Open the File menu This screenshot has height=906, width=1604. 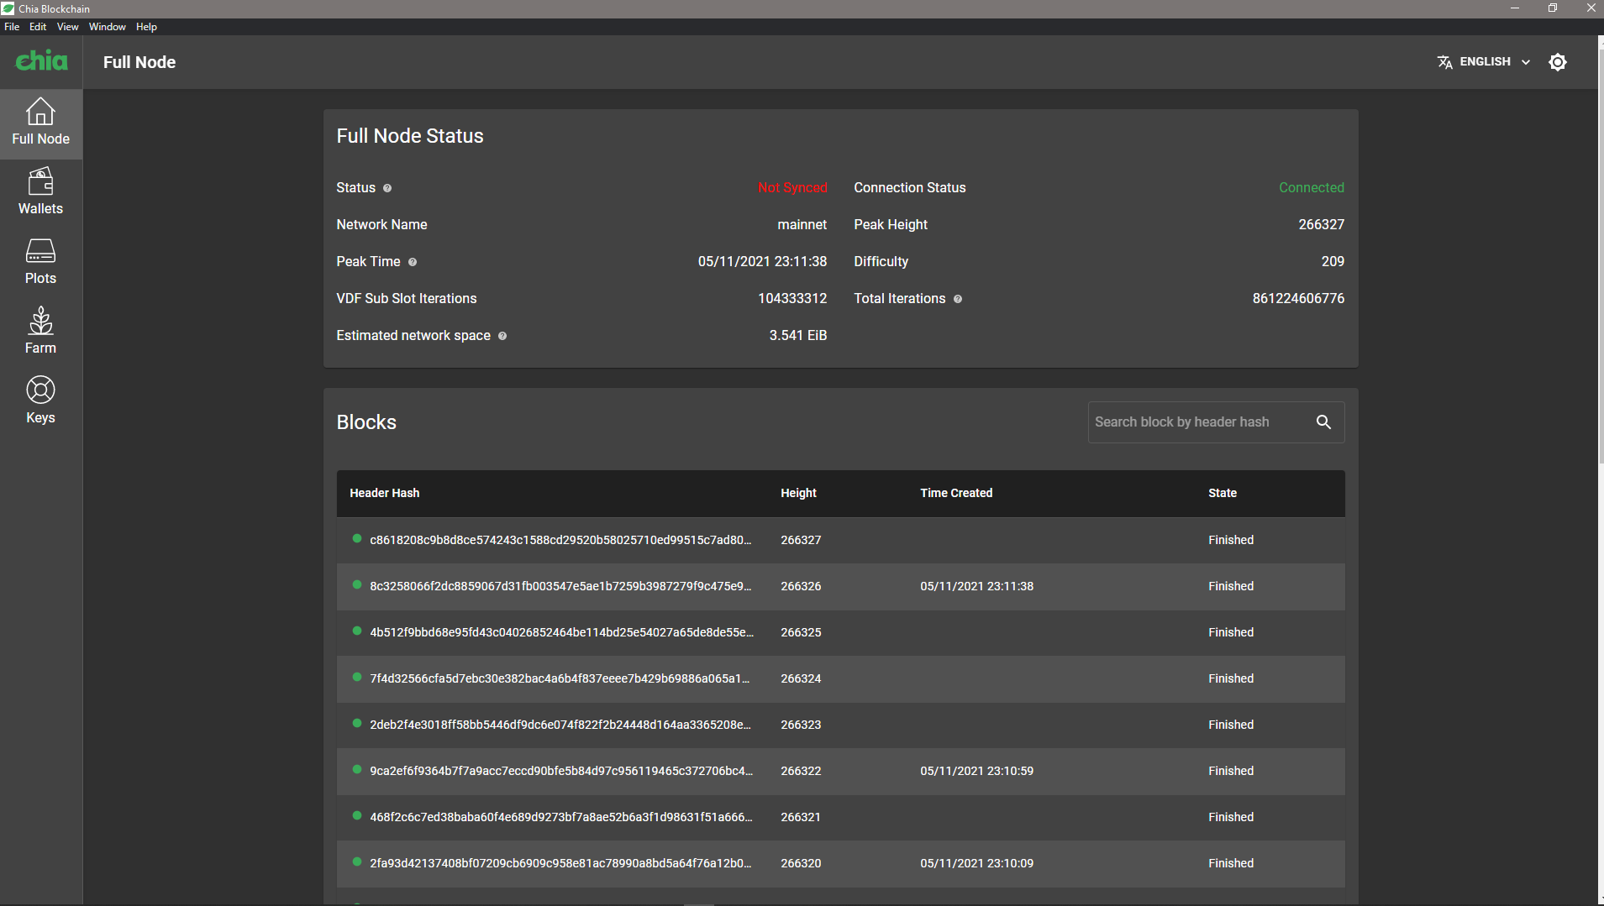(12, 27)
